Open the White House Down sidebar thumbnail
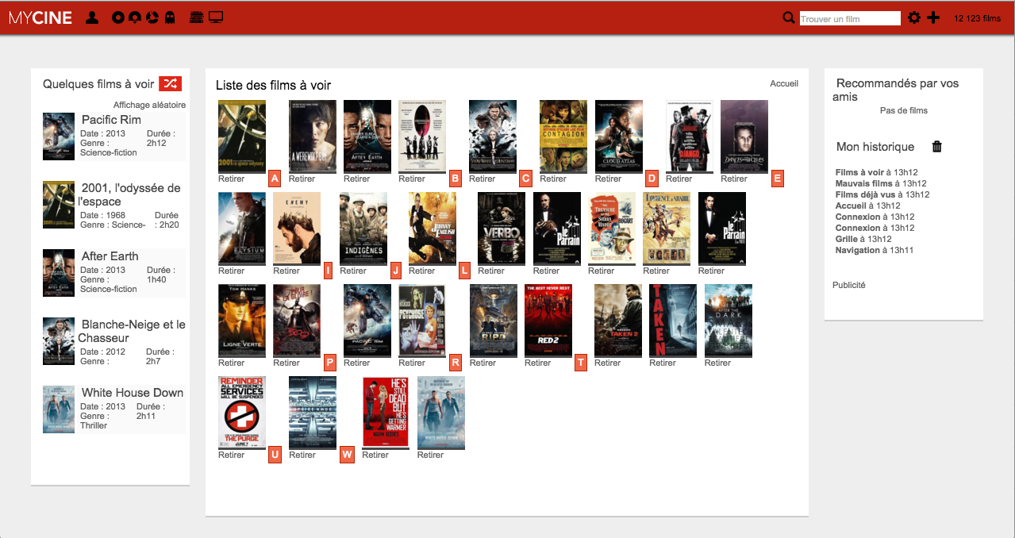 (59, 409)
